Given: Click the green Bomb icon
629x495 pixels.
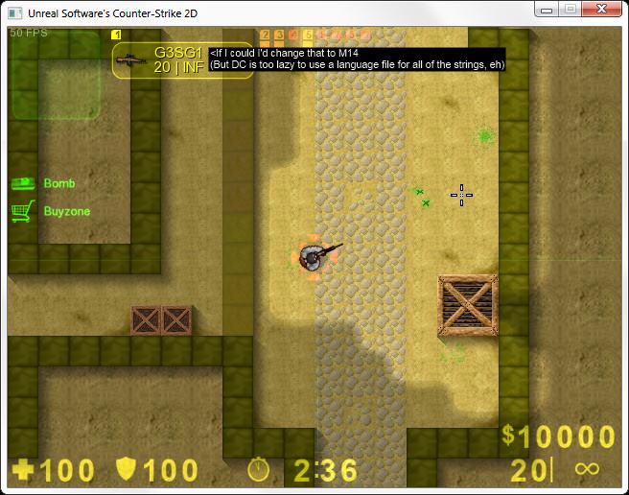Looking at the screenshot, I should [x=23, y=183].
